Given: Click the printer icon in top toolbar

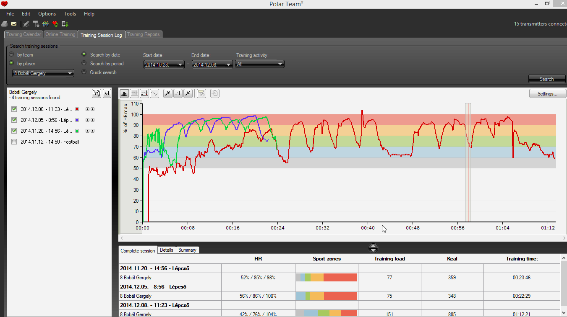Looking at the screenshot, I should pyautogui.click(x=4, y=24).
